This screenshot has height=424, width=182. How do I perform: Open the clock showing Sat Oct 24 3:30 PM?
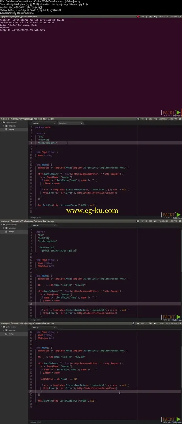click(168, 119)
